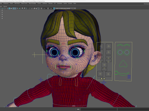Screen dimensions: 149x111
Task: Open the Curves menu
Action: 39,3
